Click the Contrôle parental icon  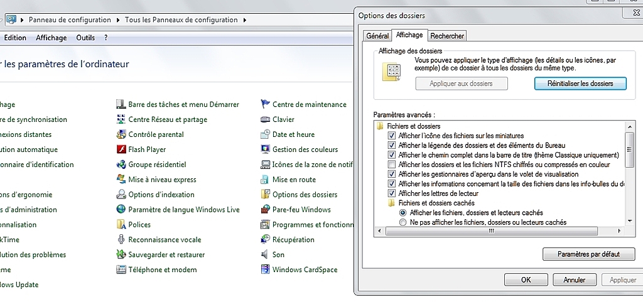tap(121, 134)
